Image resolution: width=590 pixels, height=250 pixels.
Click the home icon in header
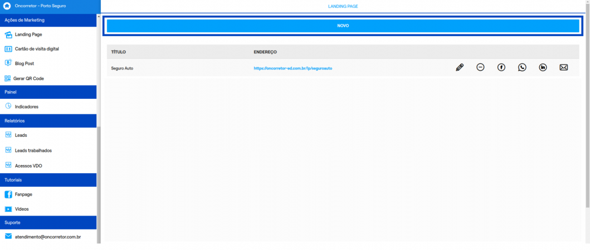point(7,6)
